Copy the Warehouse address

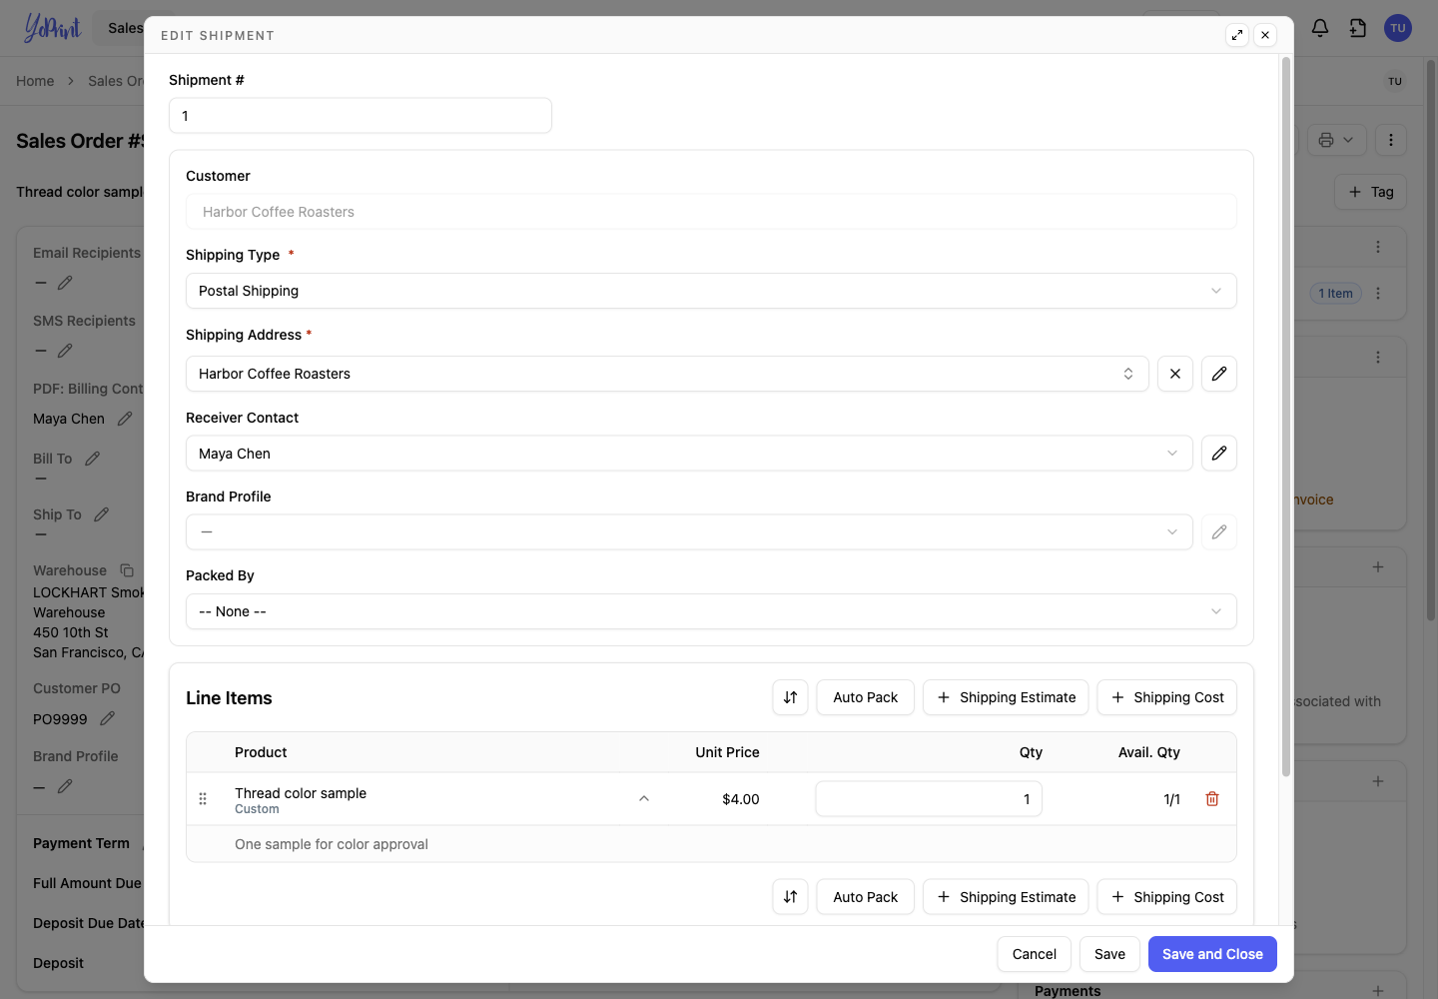pos(127,570)
